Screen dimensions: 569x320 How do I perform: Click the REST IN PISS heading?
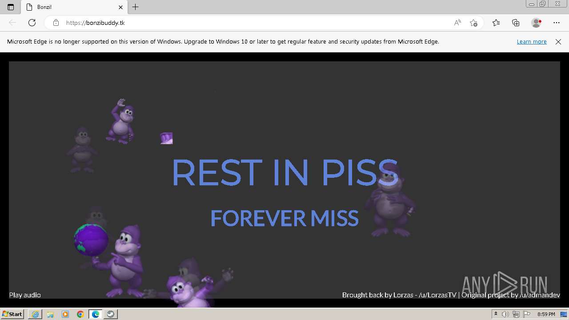(x=284, y=172)
